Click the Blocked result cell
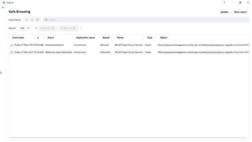 point(104,45)
